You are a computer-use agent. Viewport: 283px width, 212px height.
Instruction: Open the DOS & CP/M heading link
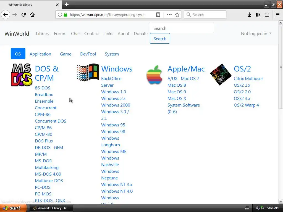pos(47,73)
